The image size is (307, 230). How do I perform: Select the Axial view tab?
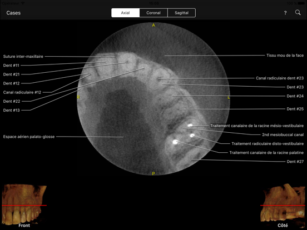coord(125,13)
